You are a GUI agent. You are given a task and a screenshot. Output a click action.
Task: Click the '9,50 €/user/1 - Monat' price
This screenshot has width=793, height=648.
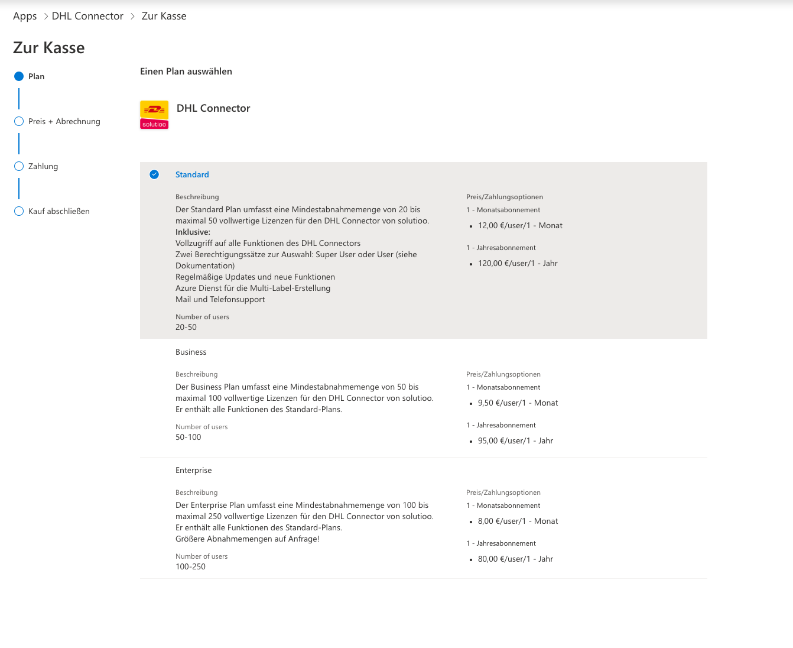518,403
